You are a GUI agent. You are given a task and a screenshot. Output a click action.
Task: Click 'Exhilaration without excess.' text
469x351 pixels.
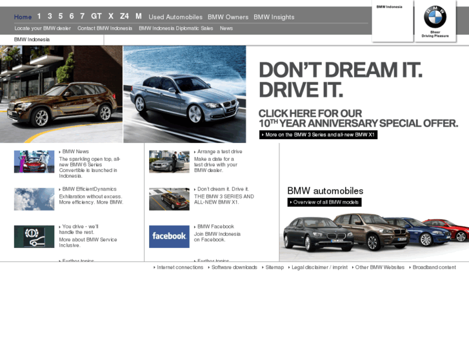click(x=90, y=196)
